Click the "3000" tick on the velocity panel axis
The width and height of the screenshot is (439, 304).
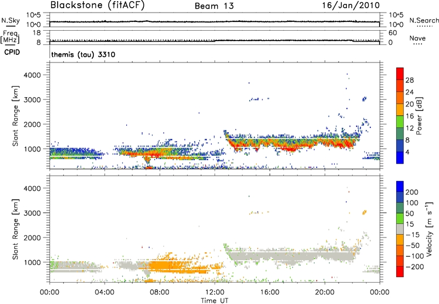[x=32, y=213]
